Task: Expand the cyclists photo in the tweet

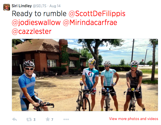Action: (85, 75)
